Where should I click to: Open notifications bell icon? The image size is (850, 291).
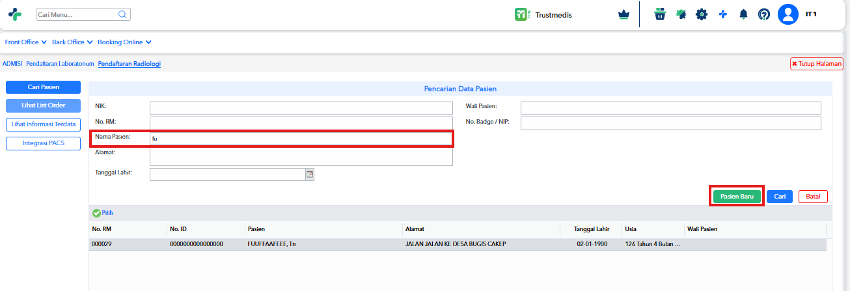[743, 14]
